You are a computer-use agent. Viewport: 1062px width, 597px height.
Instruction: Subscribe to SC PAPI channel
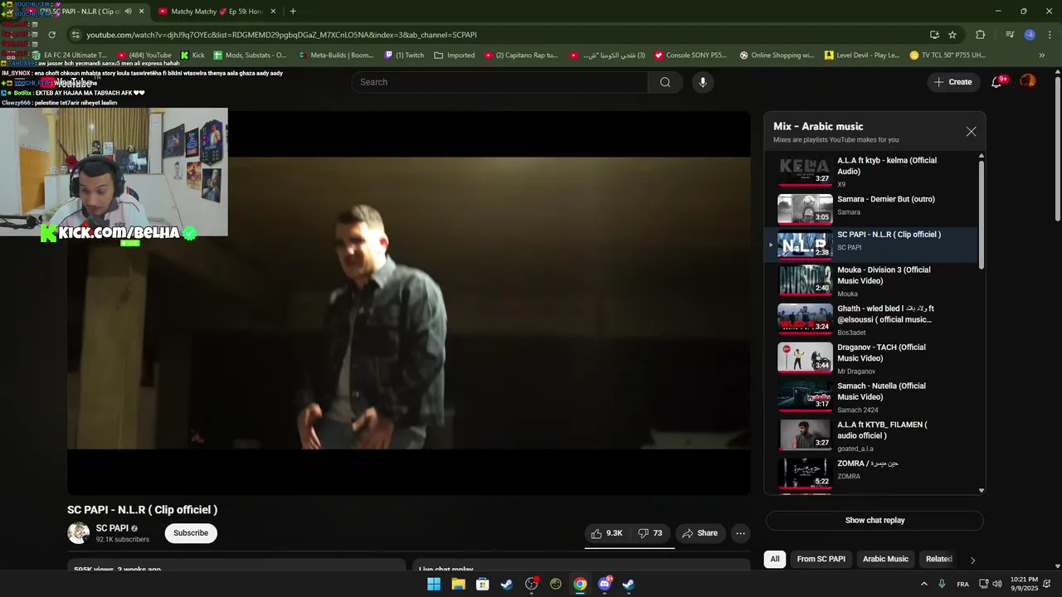[191, 533]
